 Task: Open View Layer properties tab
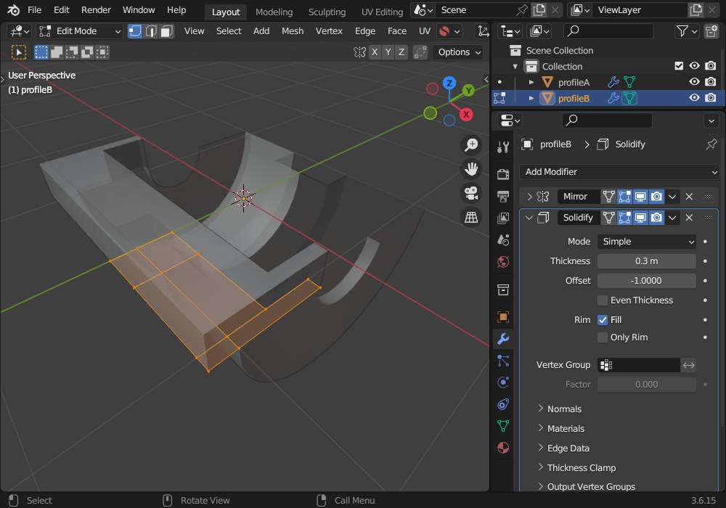(503, 218)
